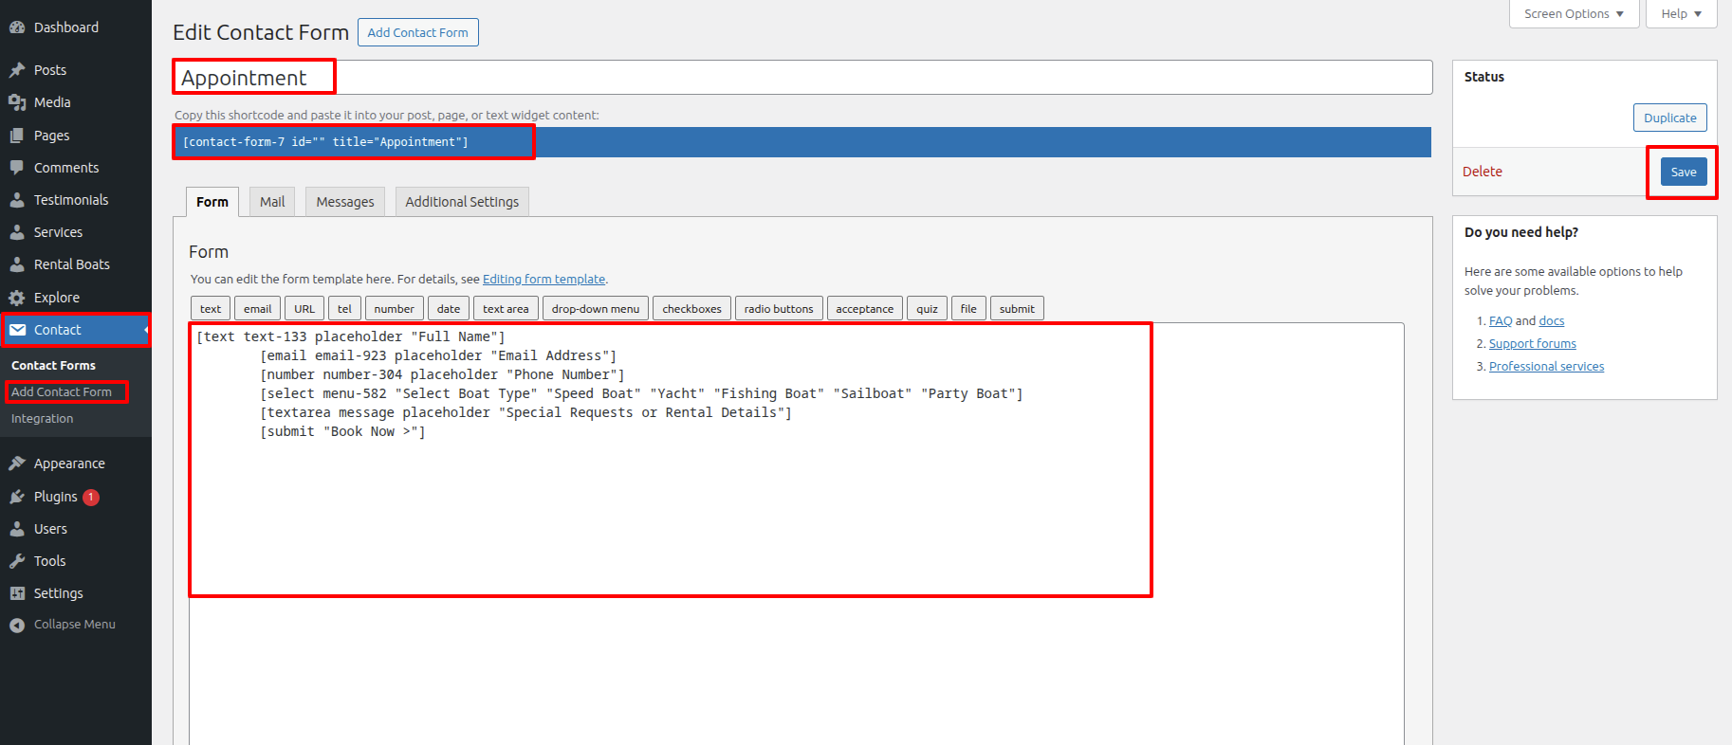Expand the Screen Options dropdown
The height and width of the screenshot is (745, 1732).
pyautogui.click(x=1574, y=14)
